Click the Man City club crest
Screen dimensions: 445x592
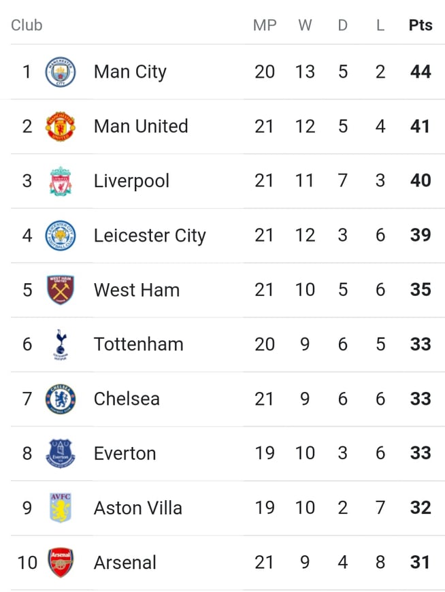[x=61, y=71]
